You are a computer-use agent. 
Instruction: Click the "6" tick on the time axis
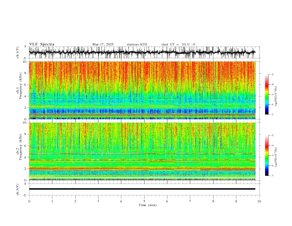point(167,201)
